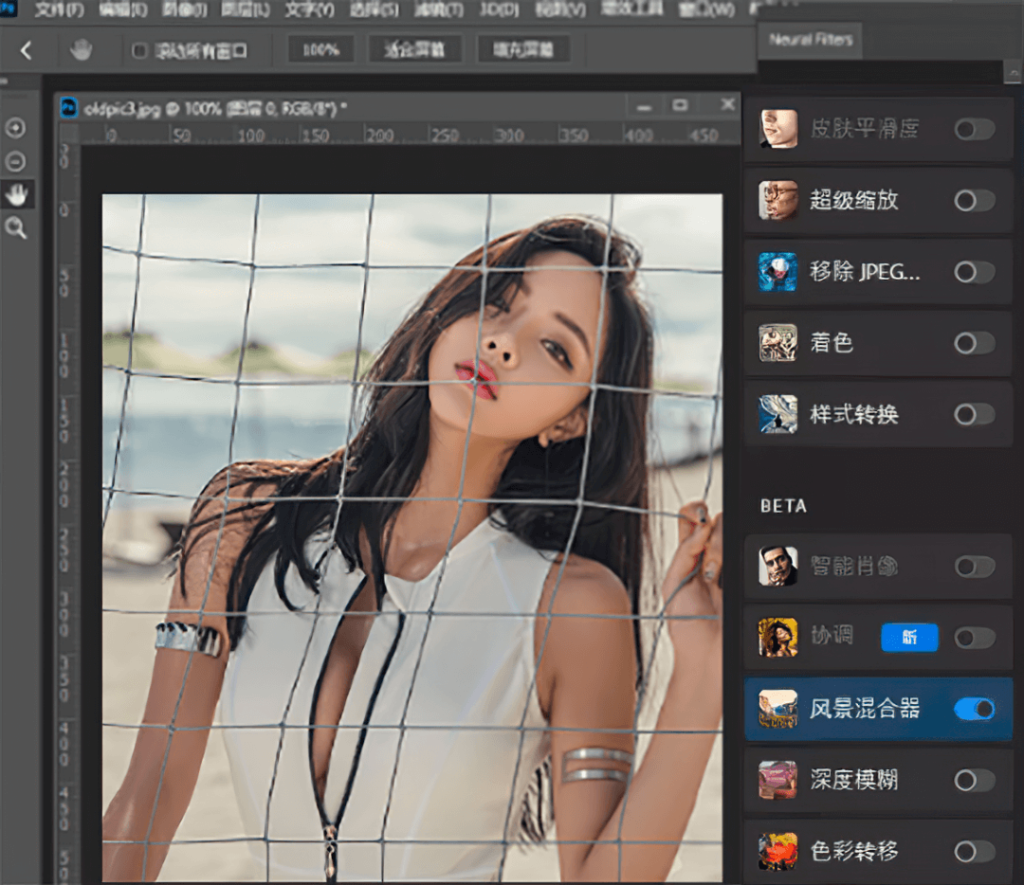Click the 着色 filter thumbnail icon
The image size is (1024, 885).
coord(777,343)
